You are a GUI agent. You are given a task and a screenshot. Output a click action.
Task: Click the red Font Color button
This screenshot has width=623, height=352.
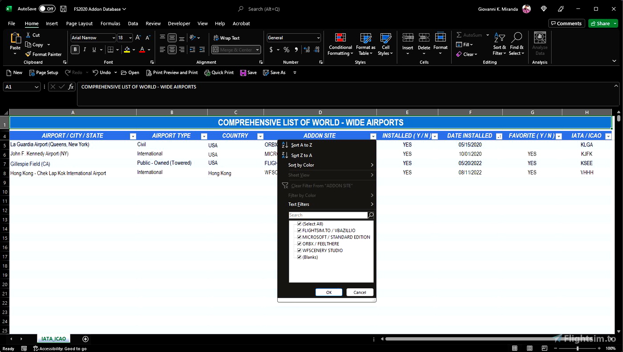[142, 50]
